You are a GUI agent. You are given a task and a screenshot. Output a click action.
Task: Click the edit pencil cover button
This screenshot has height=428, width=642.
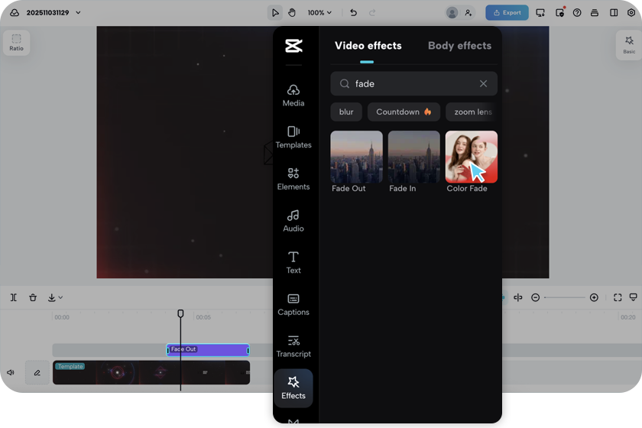[37, 372]
